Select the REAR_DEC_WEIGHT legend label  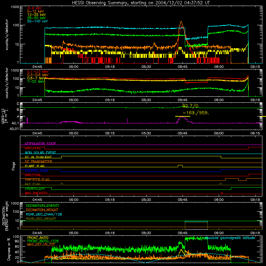tap(41, 219)
